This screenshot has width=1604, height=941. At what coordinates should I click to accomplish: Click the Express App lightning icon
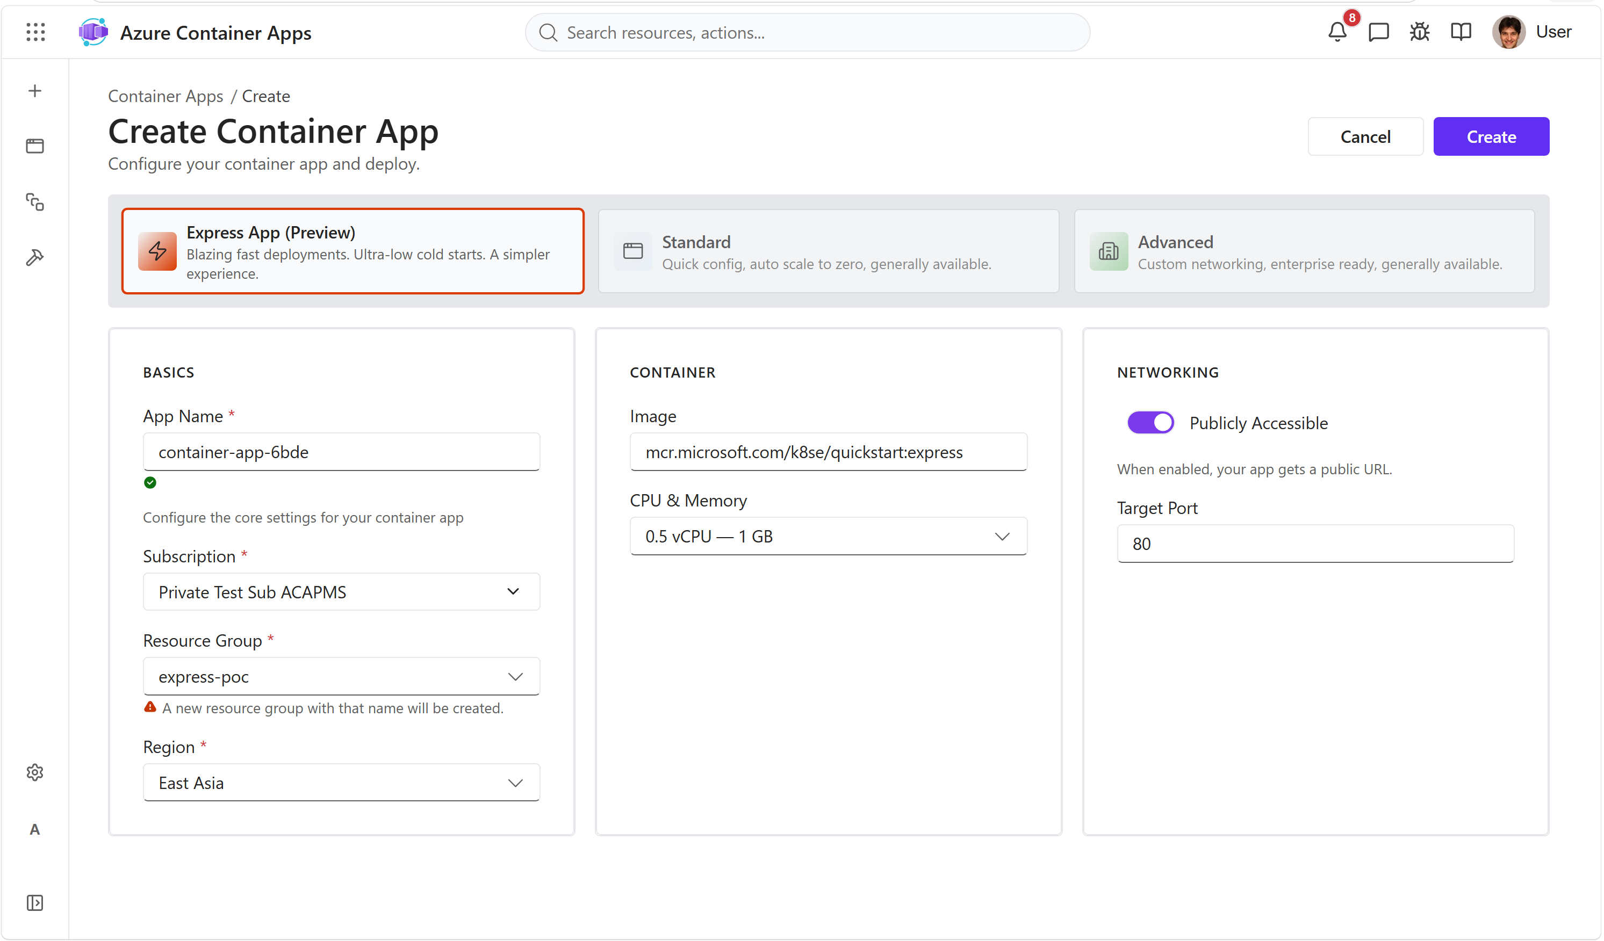157,251
